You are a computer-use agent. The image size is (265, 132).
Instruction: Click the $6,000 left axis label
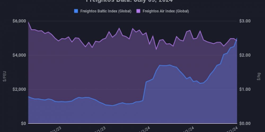click(x=20, y=21)
